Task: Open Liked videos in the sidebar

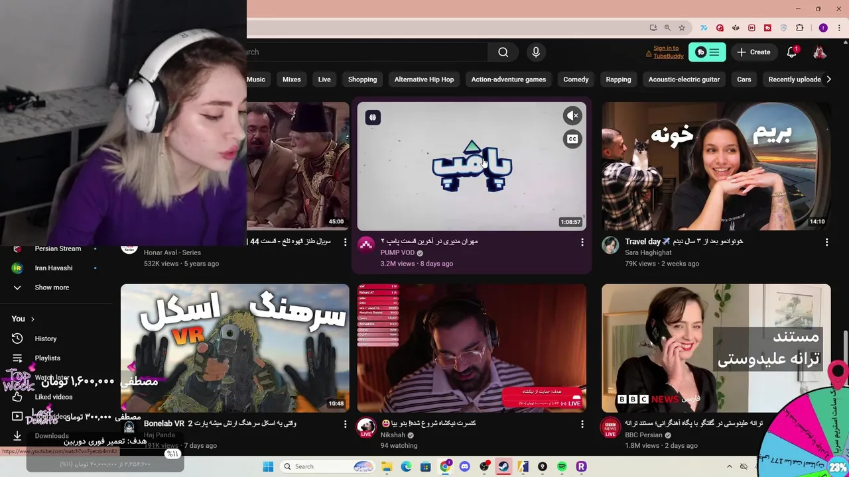Action: [x=54, y=397]
